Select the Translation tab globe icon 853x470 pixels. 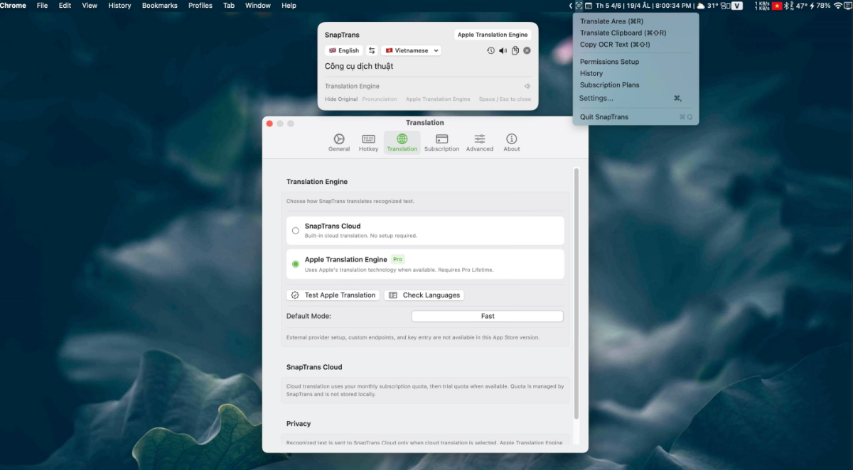click(402, 139)
